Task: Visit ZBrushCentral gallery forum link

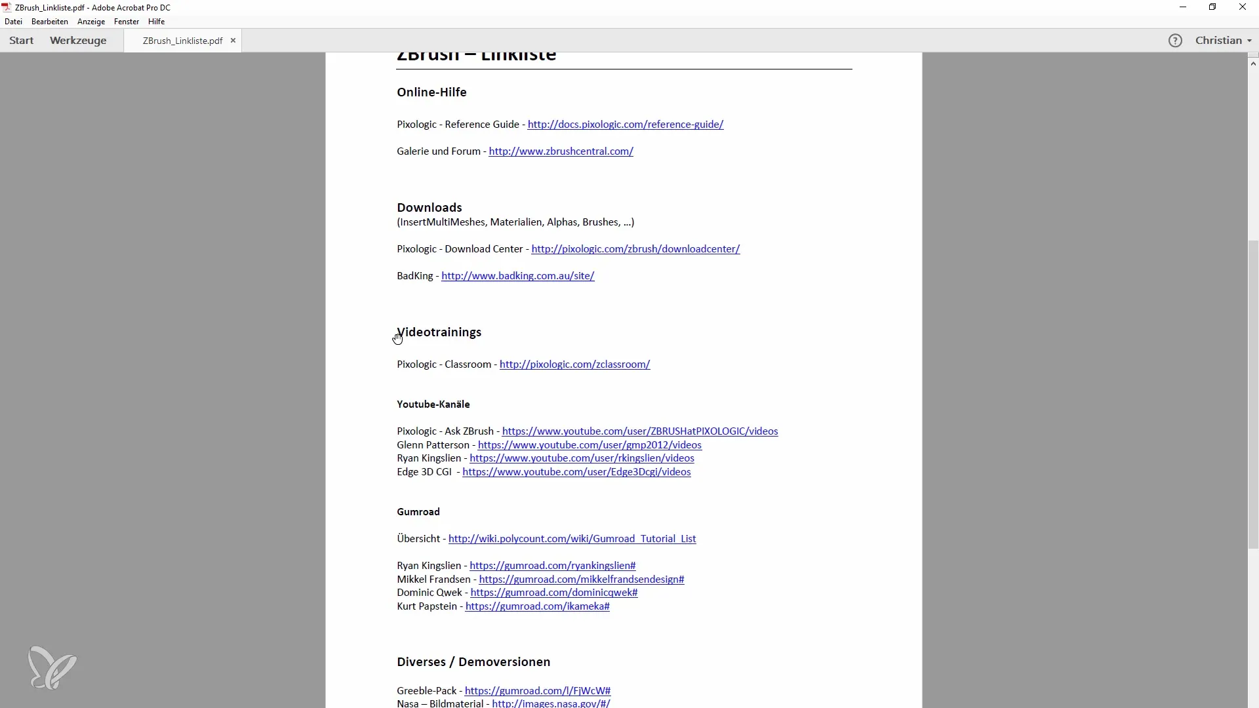Action: pyautogui.click(x=561, y=150)
